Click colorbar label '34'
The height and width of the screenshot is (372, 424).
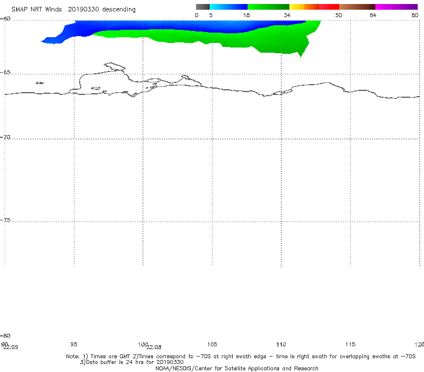point(287,15)
